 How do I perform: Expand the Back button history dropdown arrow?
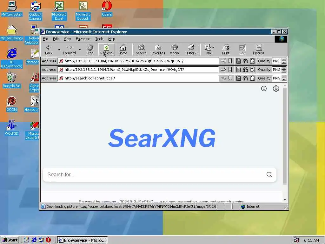click(x=59, y=50)
